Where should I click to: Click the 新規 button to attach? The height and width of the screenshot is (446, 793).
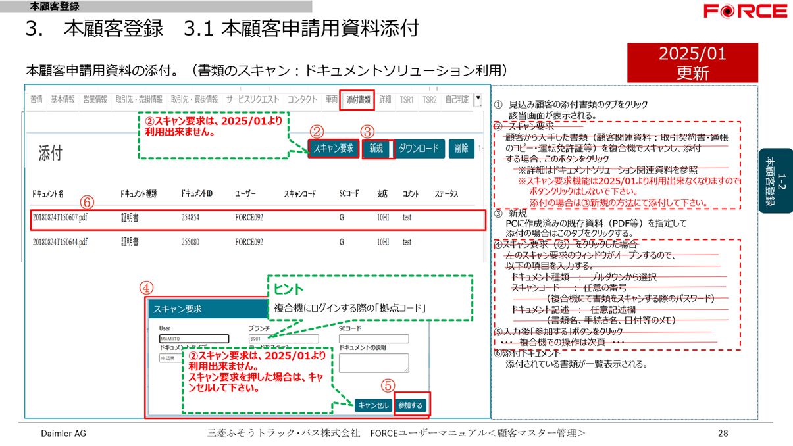(376, 149)
